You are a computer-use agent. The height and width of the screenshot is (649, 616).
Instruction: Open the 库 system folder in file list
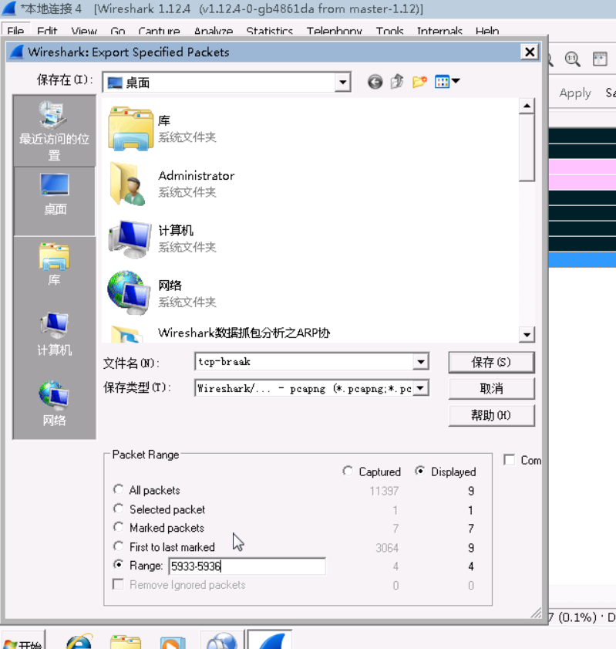(162, 129)
